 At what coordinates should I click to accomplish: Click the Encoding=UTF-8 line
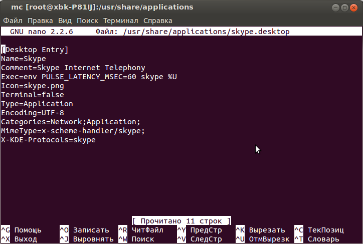pos(33,113)
